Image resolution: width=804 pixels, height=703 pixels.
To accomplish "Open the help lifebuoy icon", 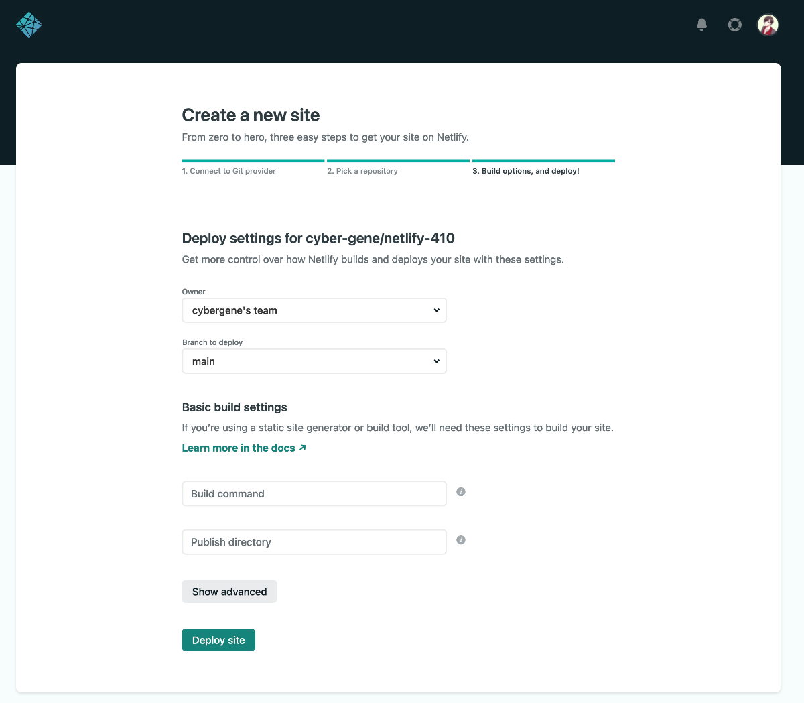I will [734, 24].
